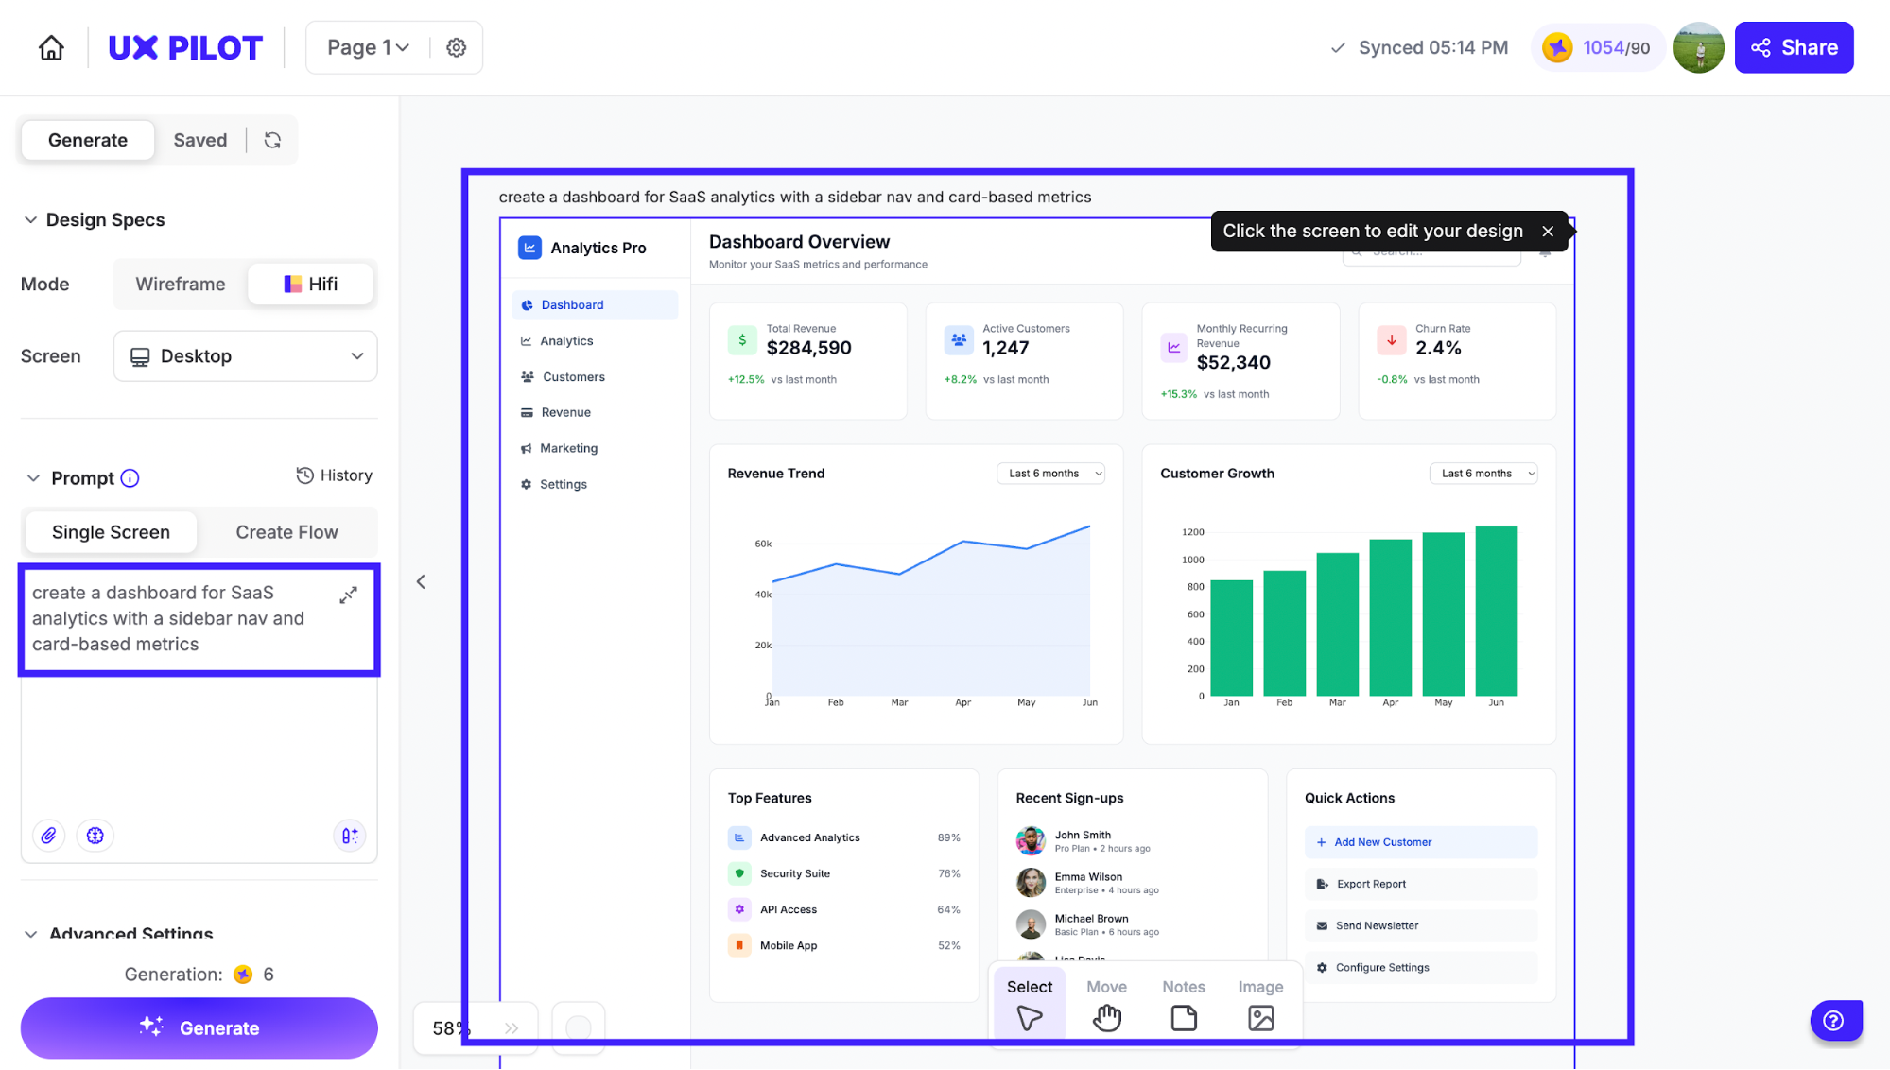1890x1070 pixels.
Task: Click the purple Generate button
Action: [199, 1028]
